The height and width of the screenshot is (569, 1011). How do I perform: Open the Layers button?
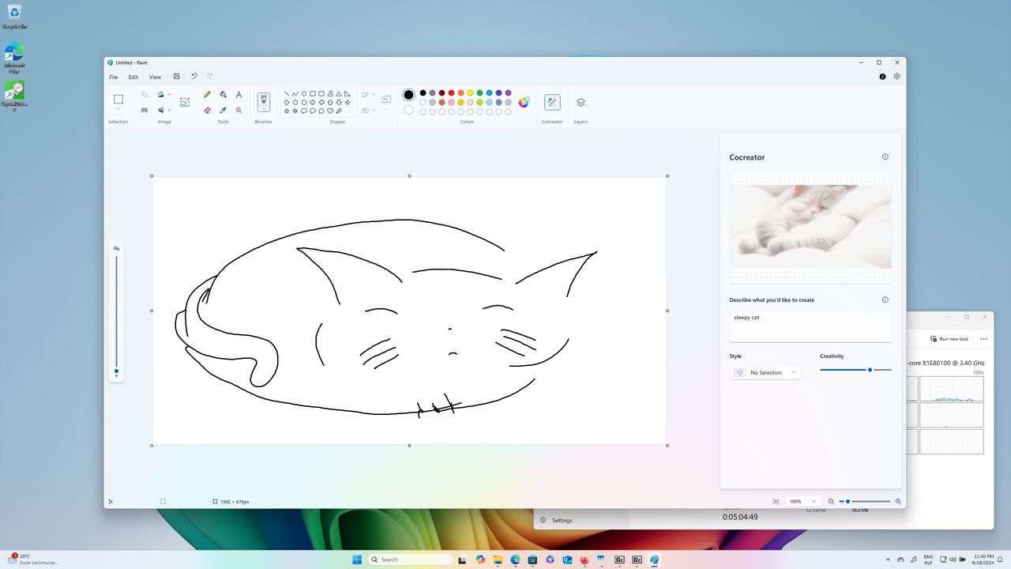[x=581, y=102]
